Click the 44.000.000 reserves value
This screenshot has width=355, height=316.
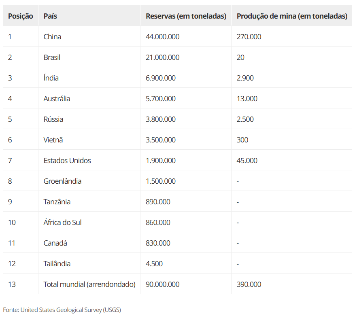click(x=162, y=37)
